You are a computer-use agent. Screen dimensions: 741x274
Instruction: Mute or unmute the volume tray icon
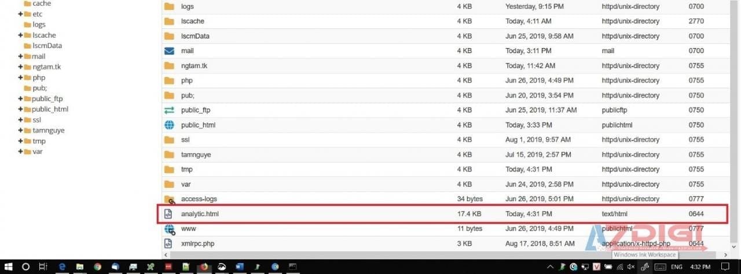(x=632, y=266)
